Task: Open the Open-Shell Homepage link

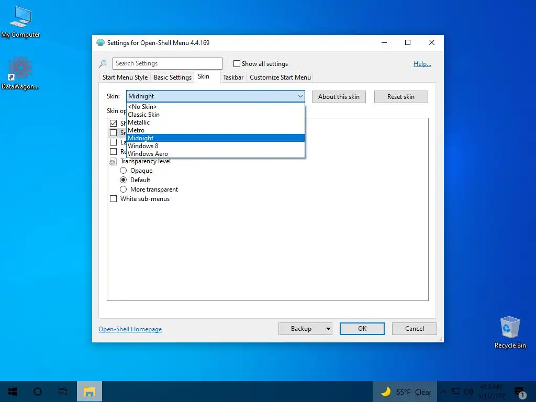Action: coord(130,329)
